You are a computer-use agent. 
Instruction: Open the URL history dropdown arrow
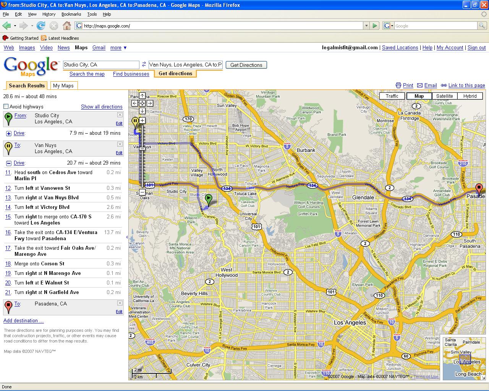(x=366, y=26)
